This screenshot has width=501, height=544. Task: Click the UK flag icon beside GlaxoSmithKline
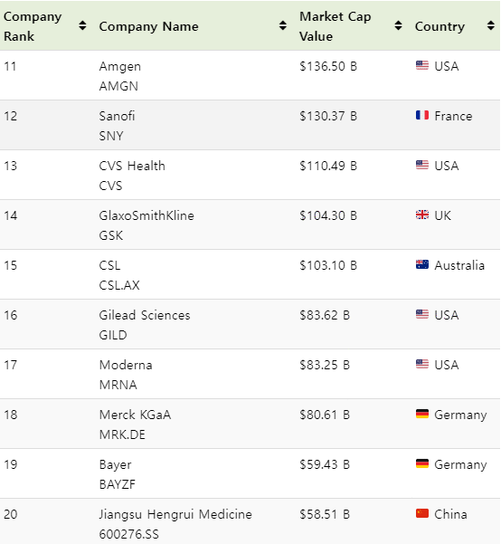[x=422, y=215]
